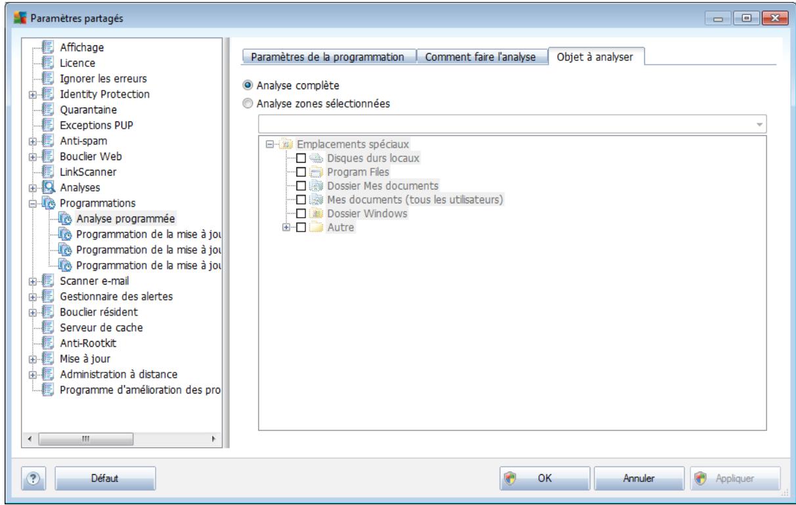The image size is (796, 505).
Task: Check the Dossier Windows checkbox
Action: pyautogui.click(x=301, y=214)
